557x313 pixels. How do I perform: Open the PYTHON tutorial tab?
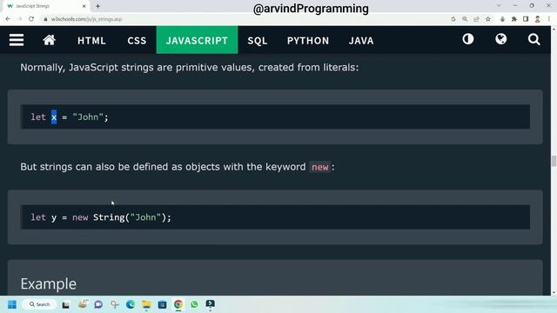308,41
